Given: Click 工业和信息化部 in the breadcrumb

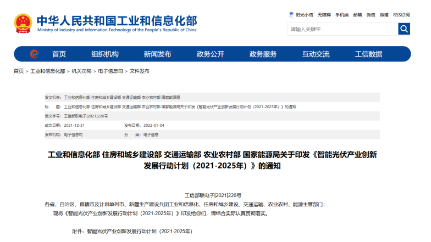Looking at the screenshot, I should [47, 71].
